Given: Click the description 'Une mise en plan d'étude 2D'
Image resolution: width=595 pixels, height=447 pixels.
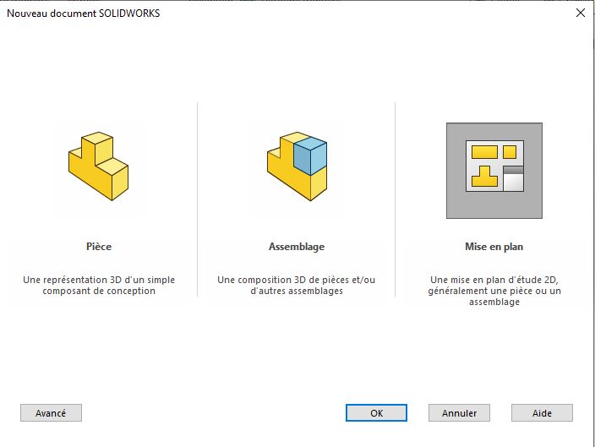Looking at the screenshot, I should click(494, 291).
